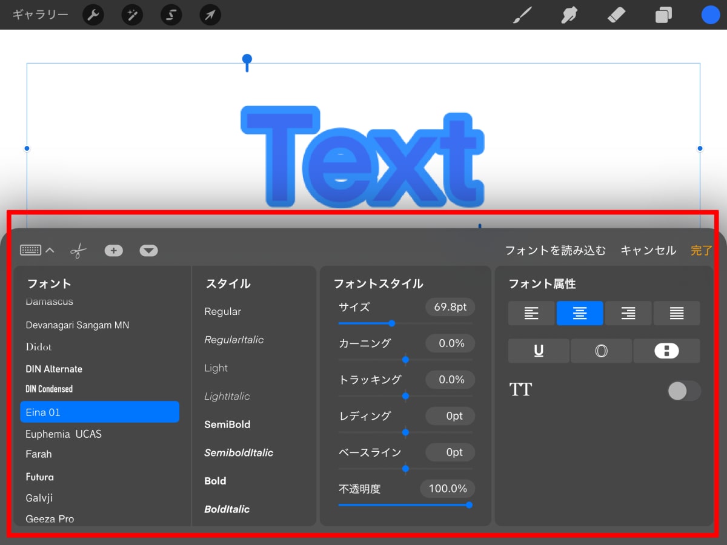
Task: Tap 完了 to finish editing
Action: coord(702,250)
